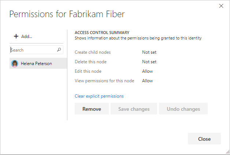Viewport: 230px width, 155px height.
Task: Select the Helena Peterson identity name
Action: point(36,64)
